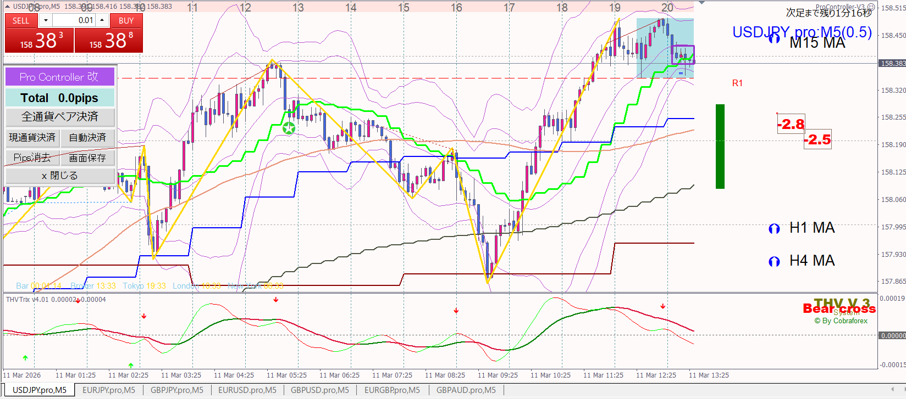
Task: Decrease lot size with down arrow
Action: pos(46,20)
